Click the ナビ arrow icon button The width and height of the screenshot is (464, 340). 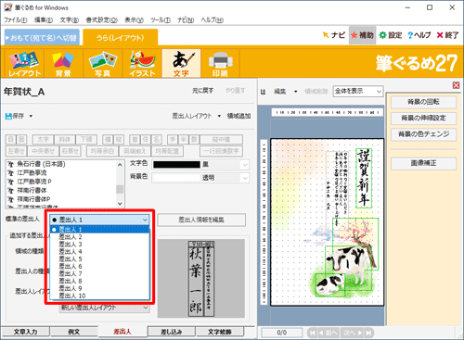click(334, 35)
